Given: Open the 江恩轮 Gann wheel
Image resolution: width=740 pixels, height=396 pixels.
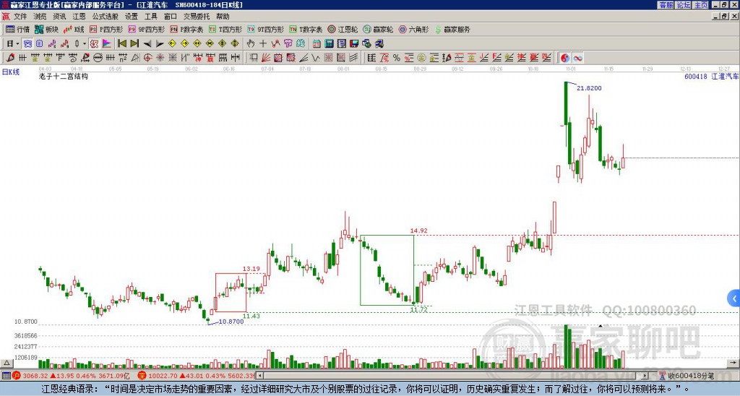Looking at the screenshot, I should (x=343, y=29).
